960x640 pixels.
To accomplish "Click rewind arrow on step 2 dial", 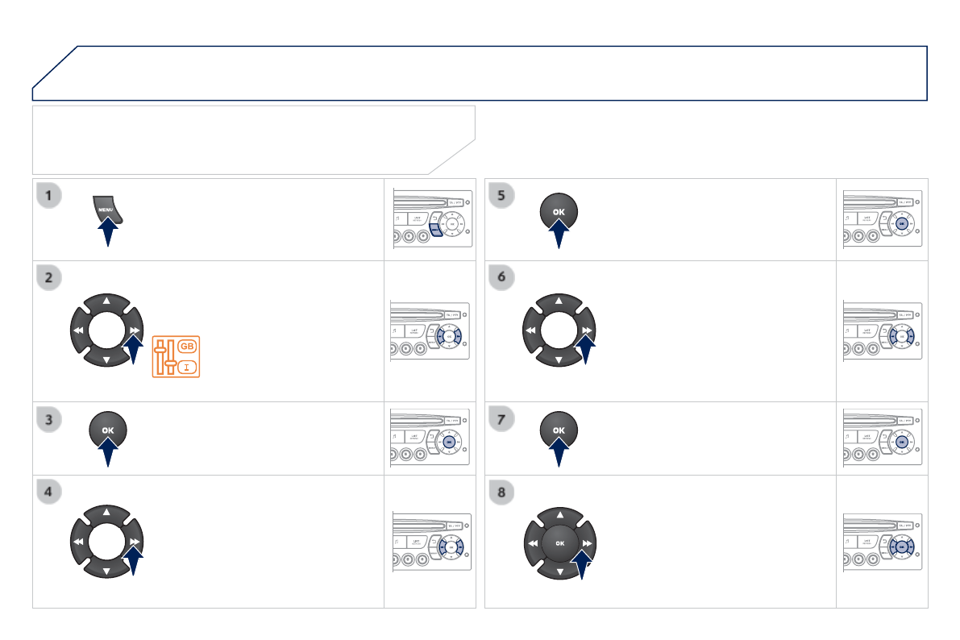I will [77, 330].
